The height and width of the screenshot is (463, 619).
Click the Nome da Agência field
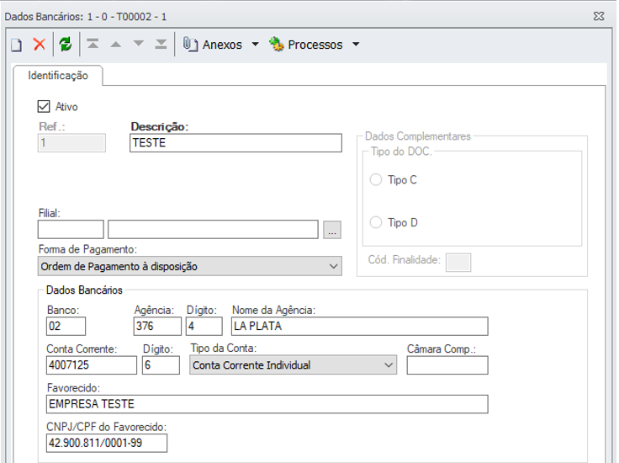click(360, 327)
